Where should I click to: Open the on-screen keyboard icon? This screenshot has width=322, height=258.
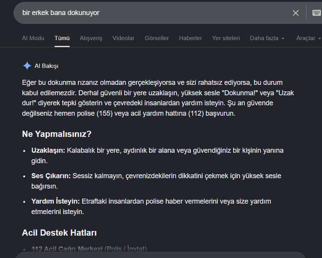(x=316, y=13)
